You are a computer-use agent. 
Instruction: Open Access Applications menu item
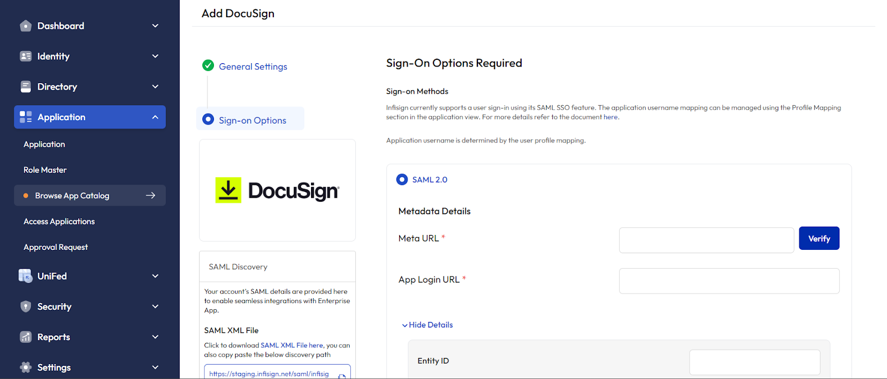tap(59, 221)
